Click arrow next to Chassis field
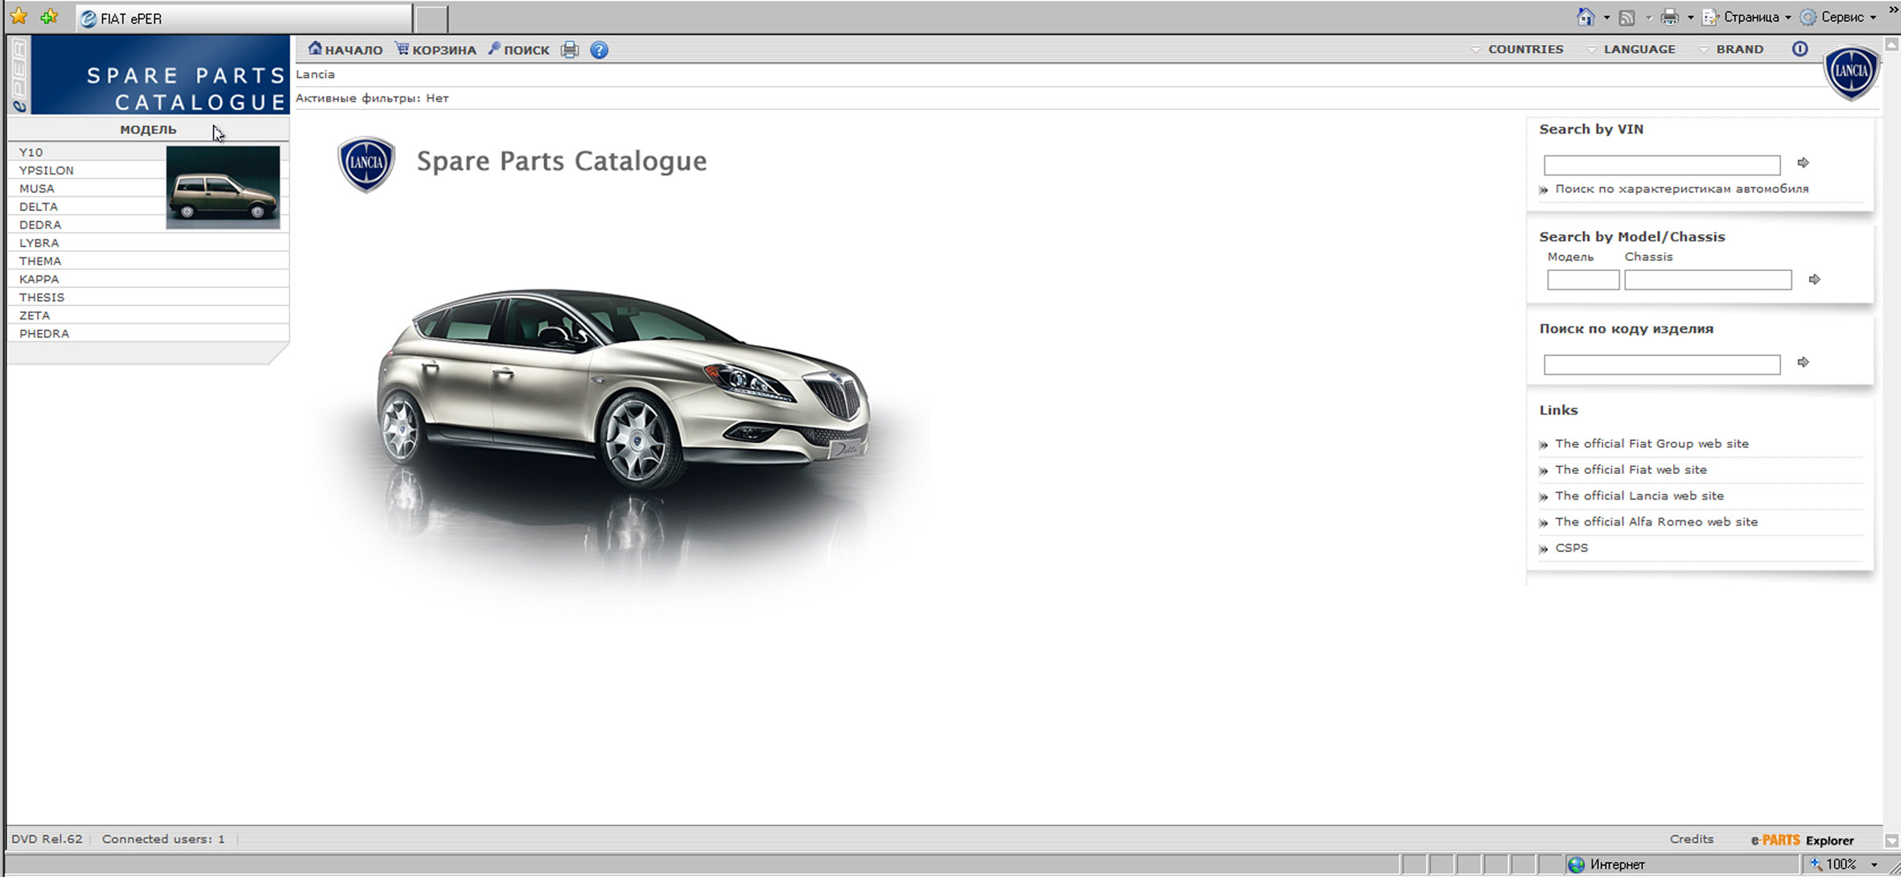This screenshot has height=877, width=1901. pos(1814,280)
